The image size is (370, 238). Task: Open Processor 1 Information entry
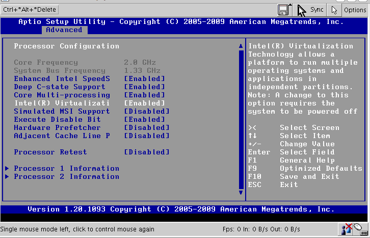[67, 168]
